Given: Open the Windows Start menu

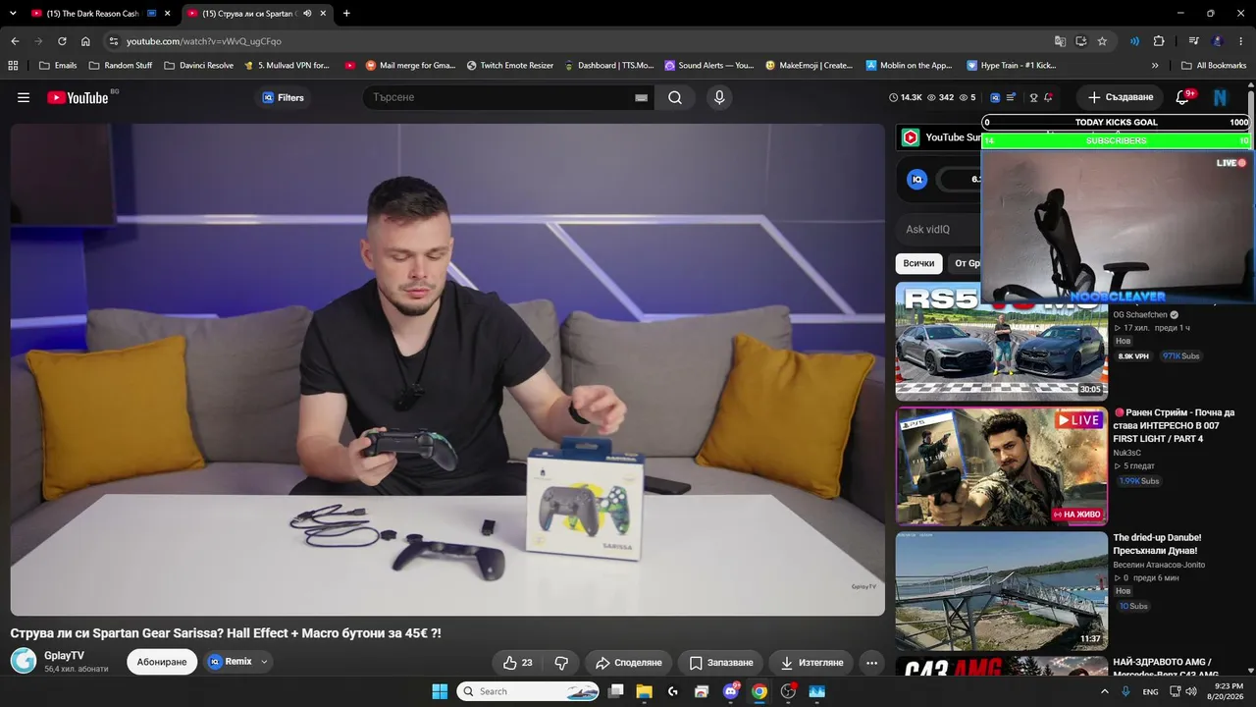Looking at the screenshot, I should [440, 691].
